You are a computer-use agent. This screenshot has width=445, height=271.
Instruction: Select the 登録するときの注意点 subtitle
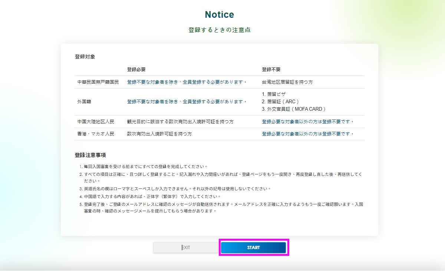[219, 30]
